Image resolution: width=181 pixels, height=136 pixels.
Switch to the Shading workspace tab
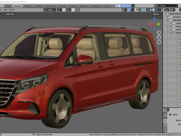click(62, 6)
